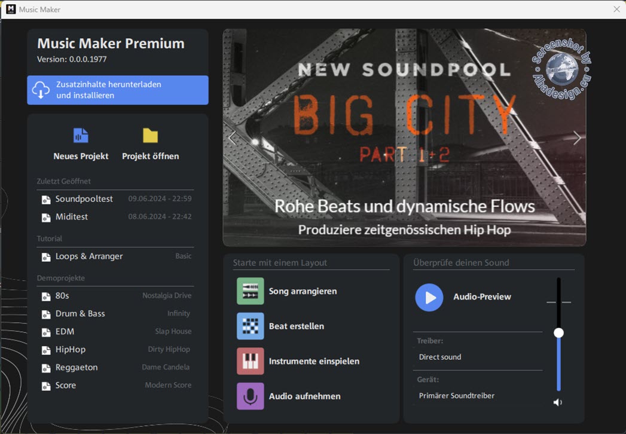626x434 pixels.
Task: Click the date 09.06.2024 - 22:59
Action: point(160,198)
